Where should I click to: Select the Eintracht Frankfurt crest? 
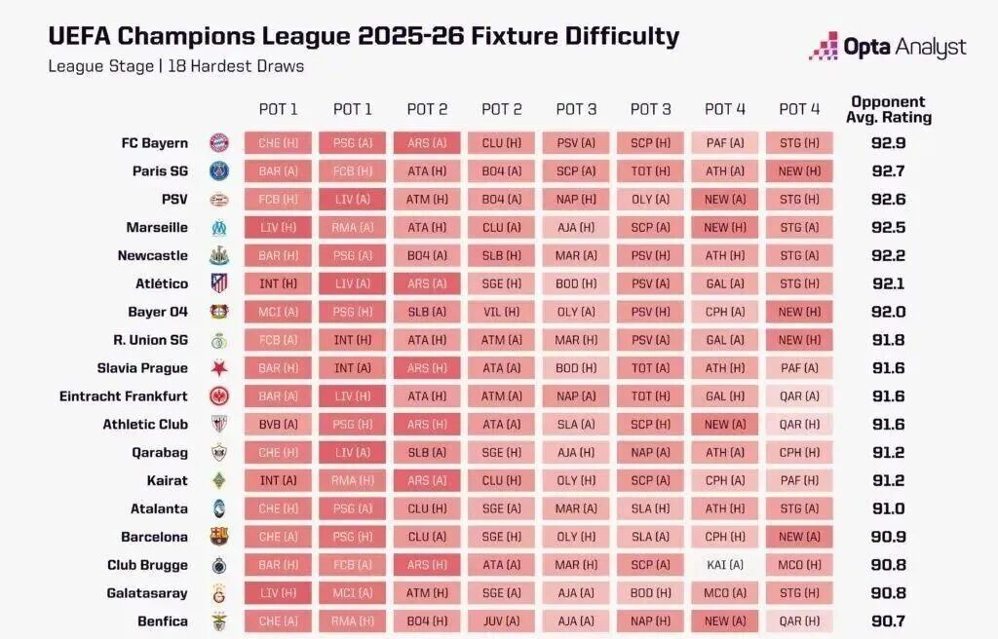click(218, 396)
